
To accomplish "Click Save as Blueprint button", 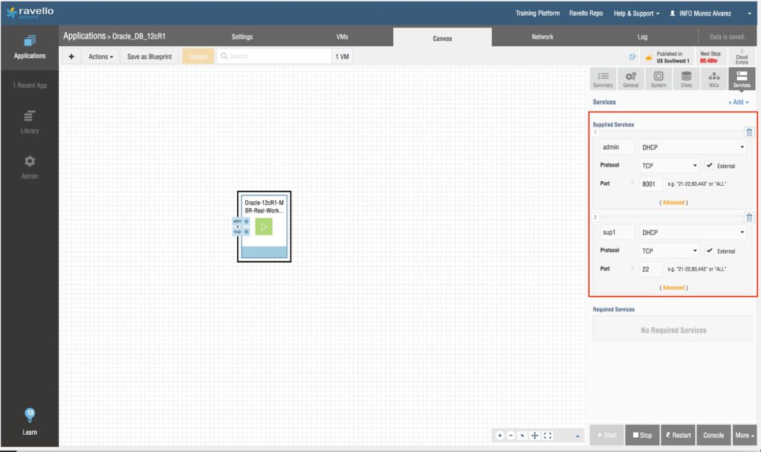I will click(x=150, y=56).
